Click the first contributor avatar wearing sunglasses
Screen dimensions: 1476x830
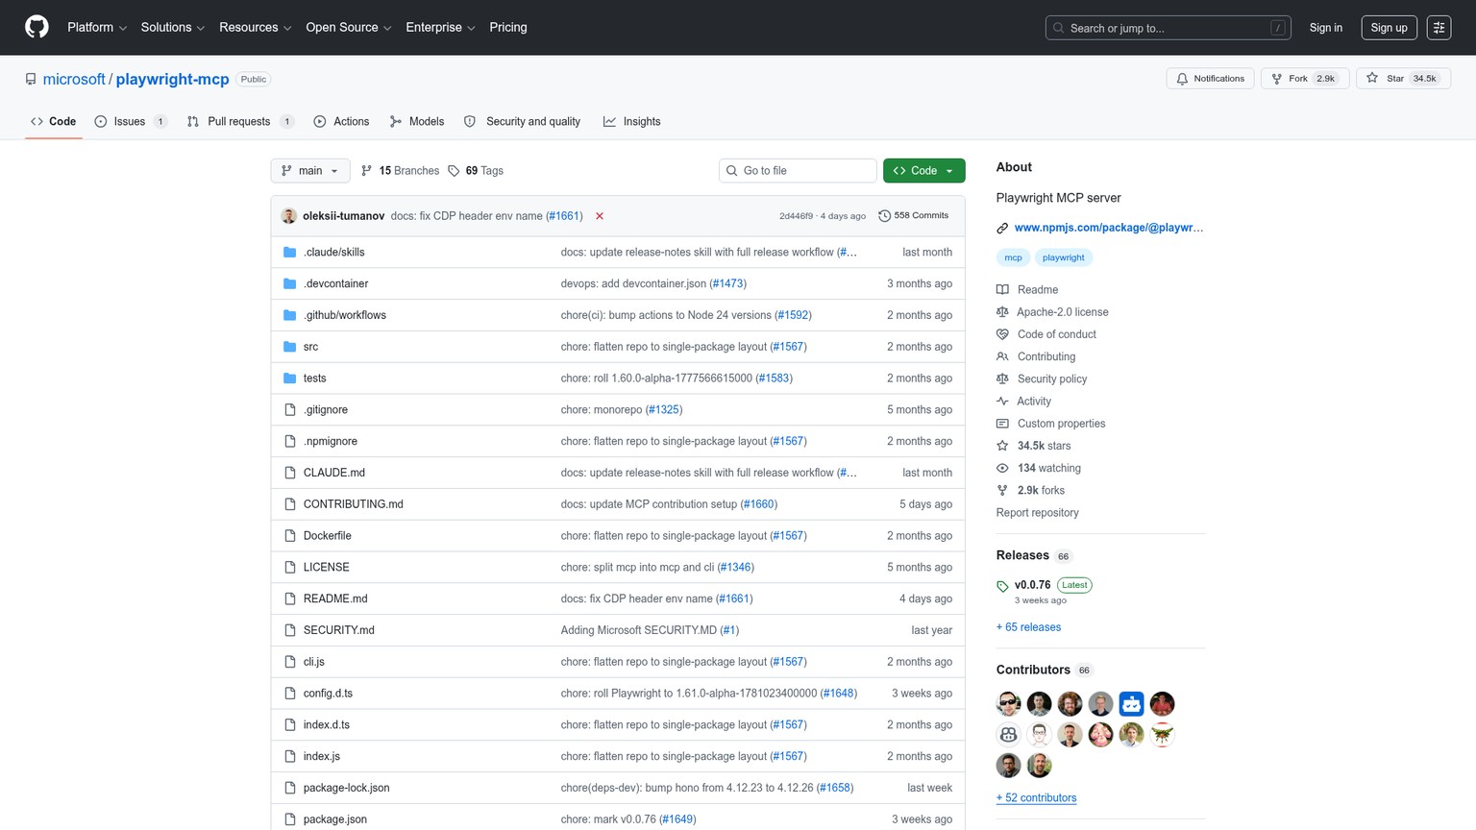[1009, 704]
